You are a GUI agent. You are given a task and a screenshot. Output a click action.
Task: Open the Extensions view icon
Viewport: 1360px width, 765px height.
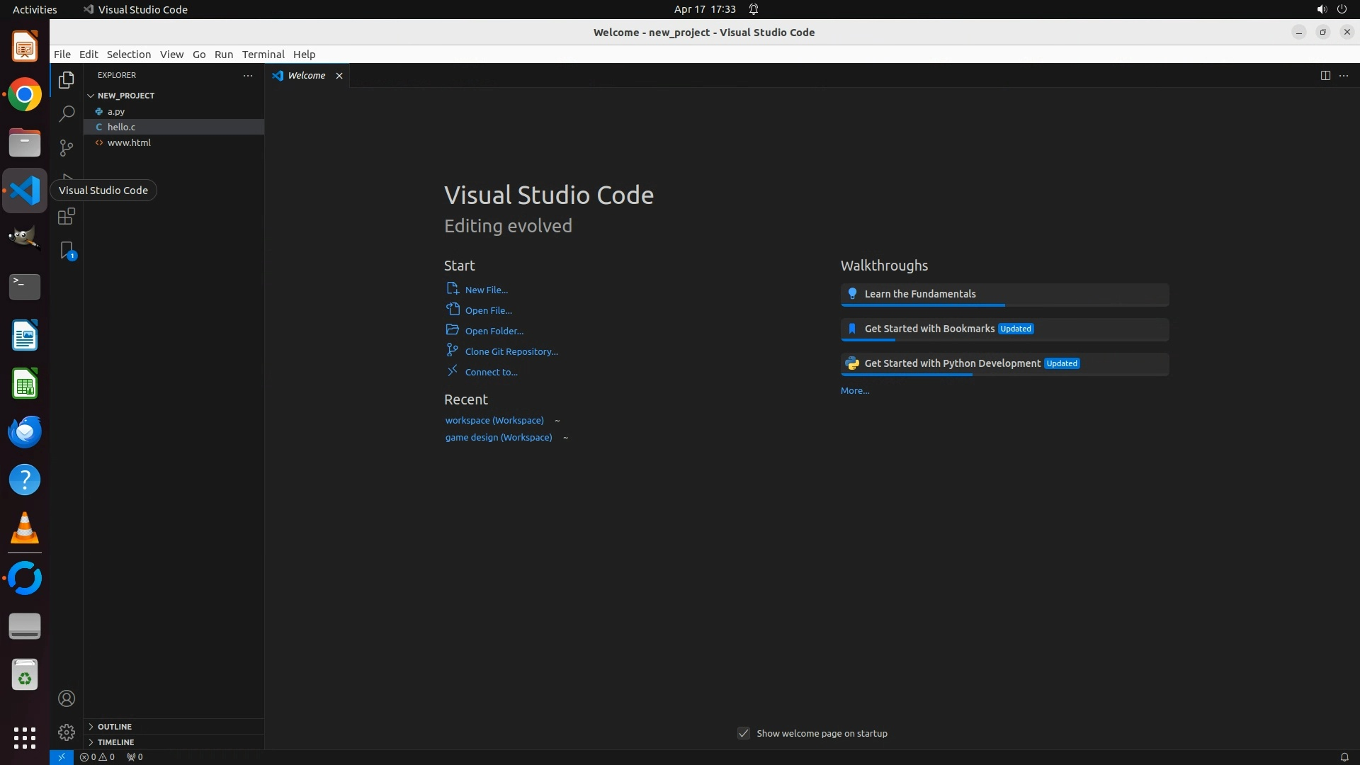(67, 216)
